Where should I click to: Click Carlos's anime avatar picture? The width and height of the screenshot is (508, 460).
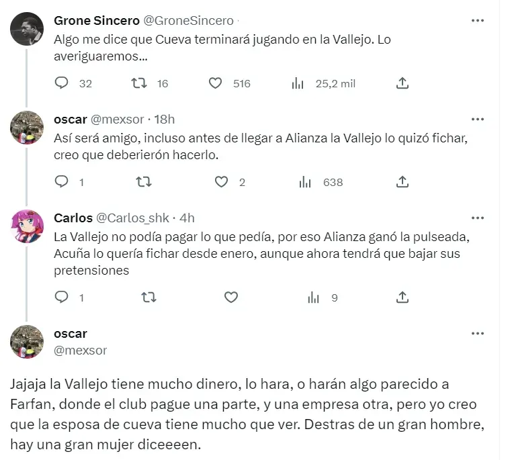[x=28, y=226]
